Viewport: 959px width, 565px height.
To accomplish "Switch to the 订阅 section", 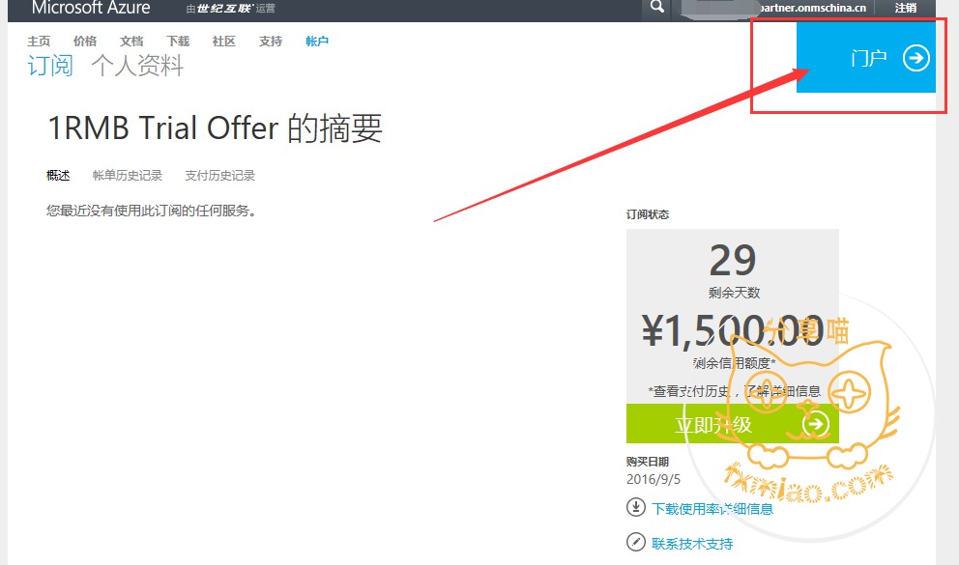I will [50, 66].
